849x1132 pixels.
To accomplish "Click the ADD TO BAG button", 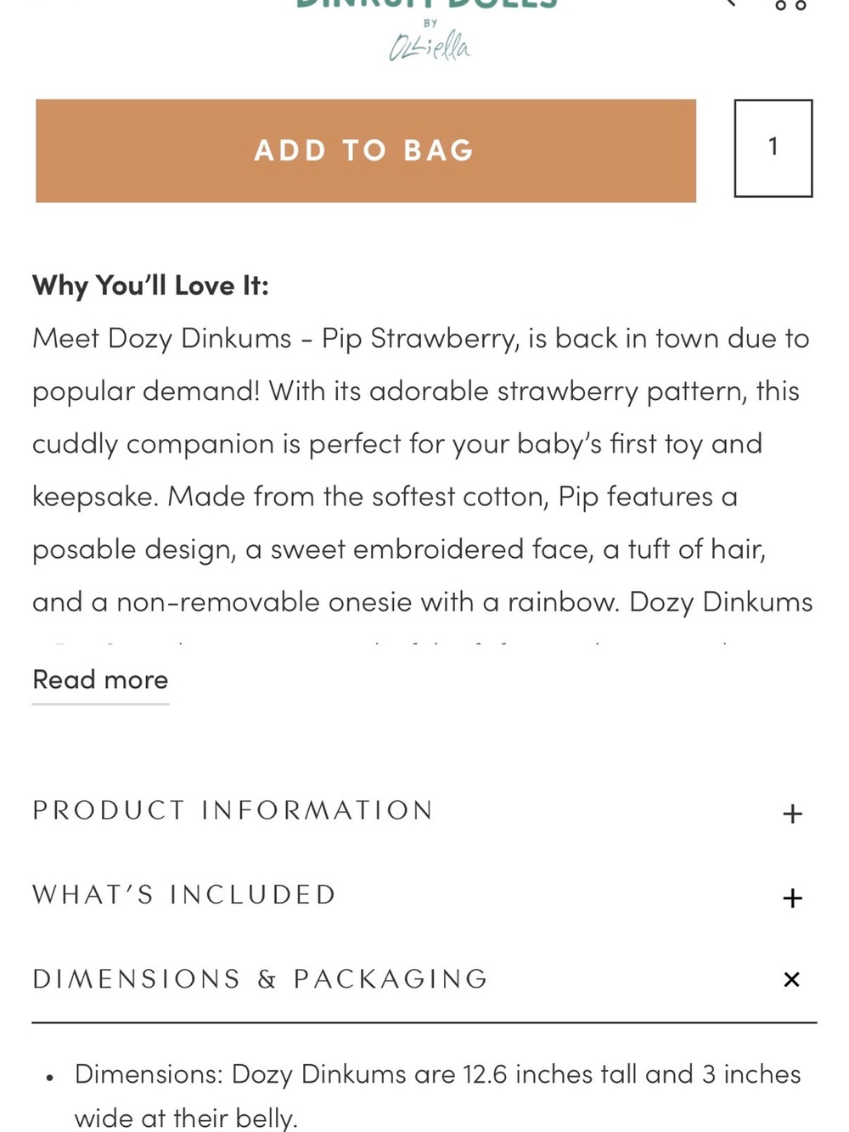I will click(x=366, y=150).
